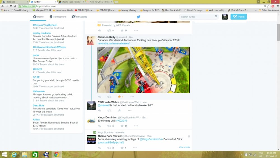Image resolution: width=280 pixels, height=158 pixels.
Task: Switch to New for 2016 browser tab
Action: coord(99,2)
